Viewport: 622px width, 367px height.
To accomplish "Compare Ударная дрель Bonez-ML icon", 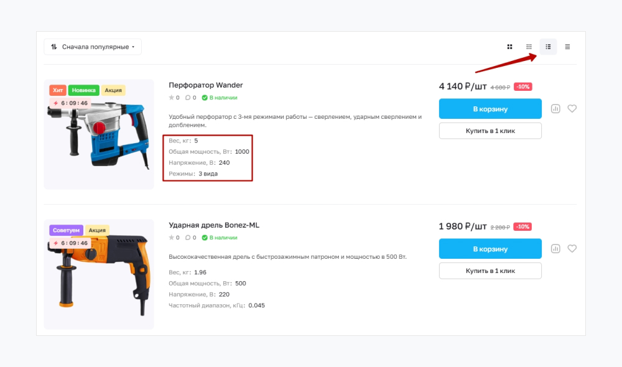I will tap(555, 249).
